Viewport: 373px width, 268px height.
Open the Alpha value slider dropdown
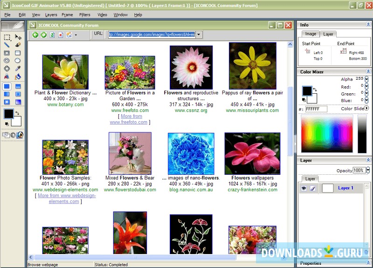tap(366, 79)
